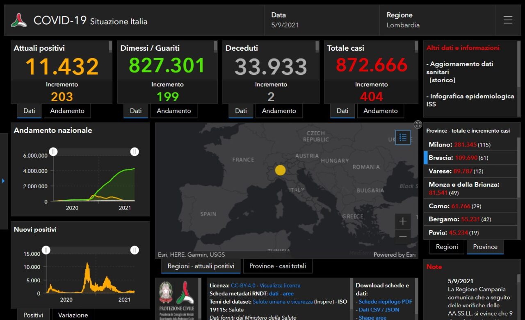Viewport: 525px width, 320px height.
Task: Grab the right handle of the Nuovi positivi slider
Action: pyautogui.click(x=135, y=250)
